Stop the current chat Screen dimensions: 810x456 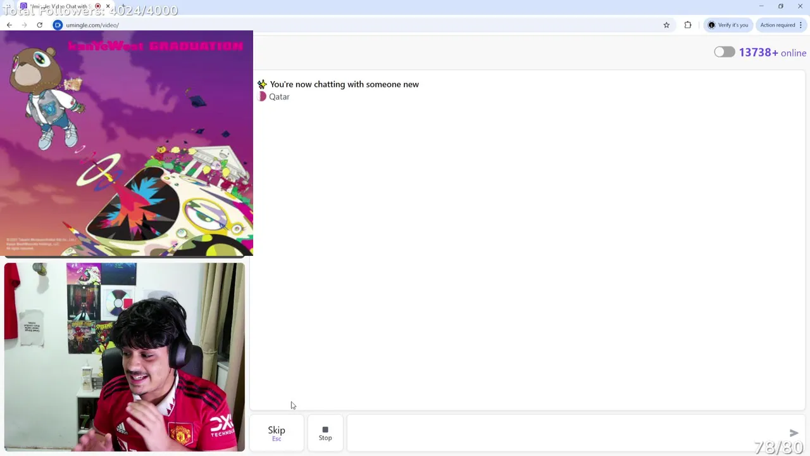tap(325, 433)
